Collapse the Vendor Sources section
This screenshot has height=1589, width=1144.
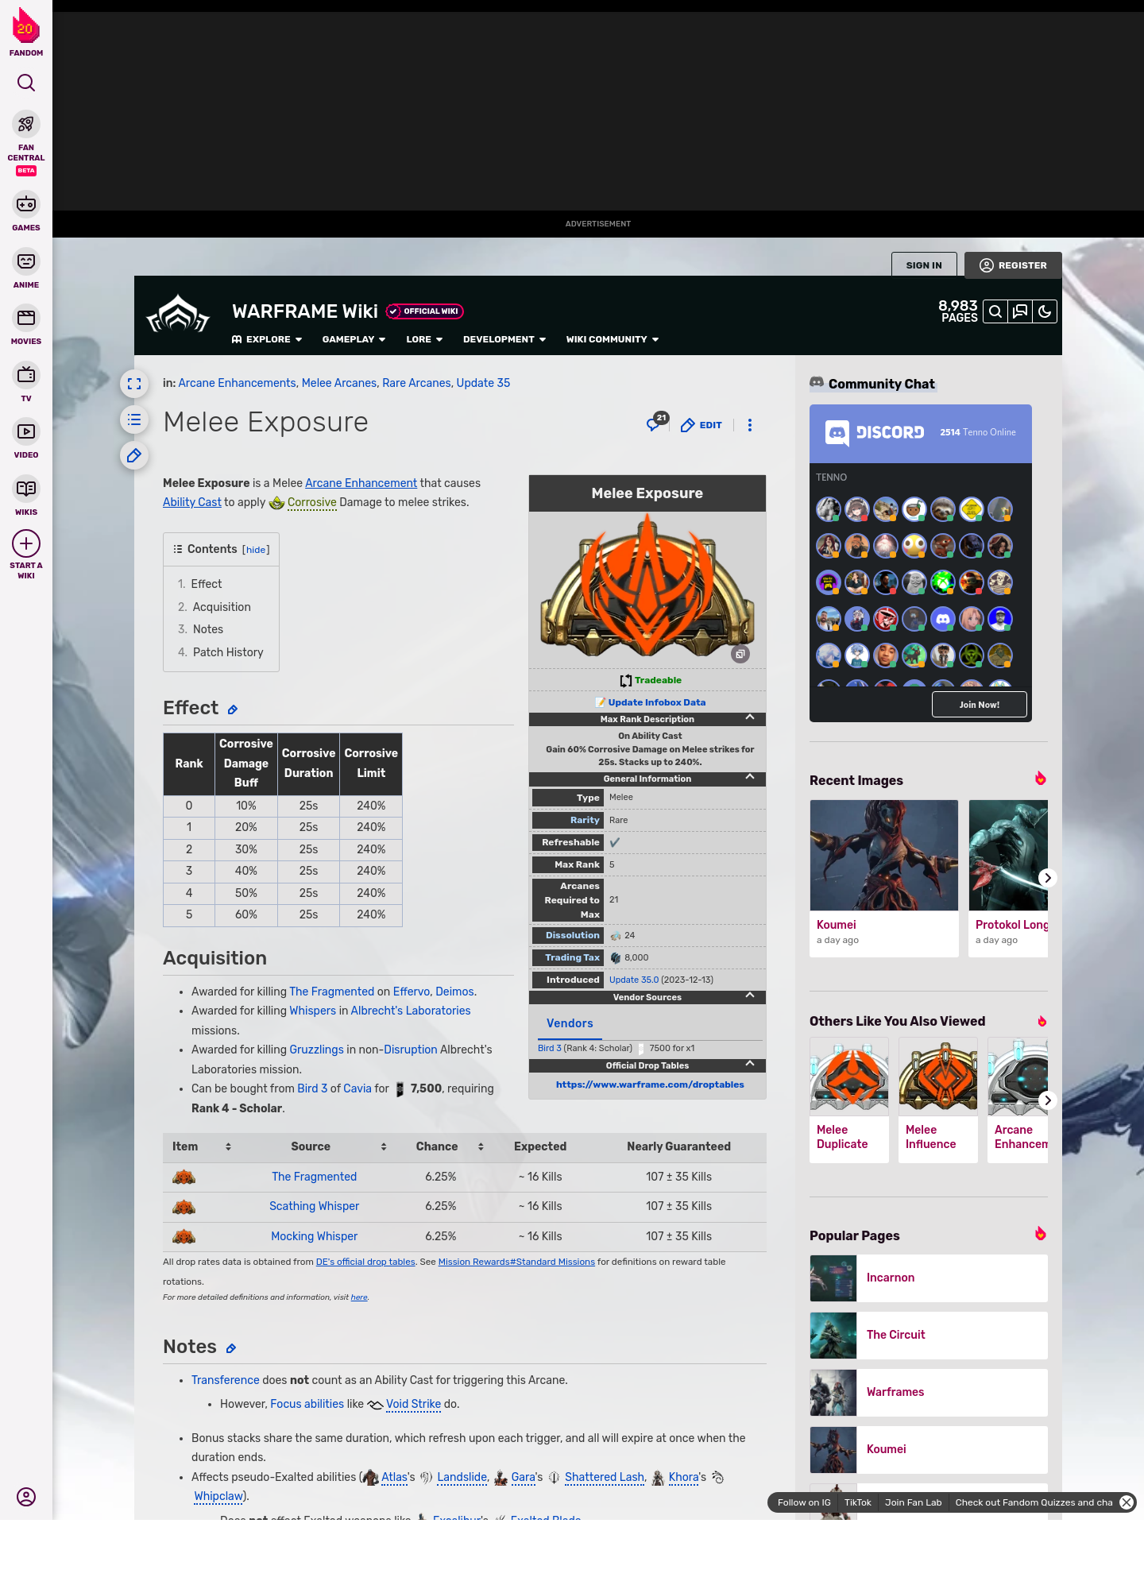750,996
